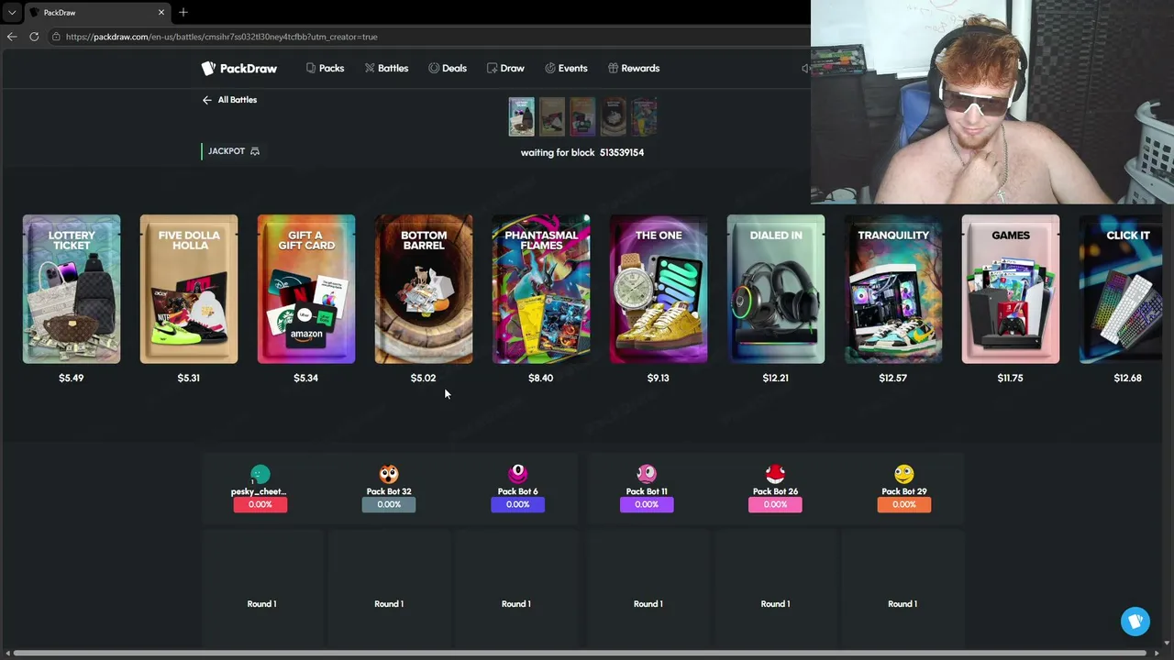1174x660 pixels.
Task: Click the Round 1 label below Pack Bot 11
Action: click(648, 604)
